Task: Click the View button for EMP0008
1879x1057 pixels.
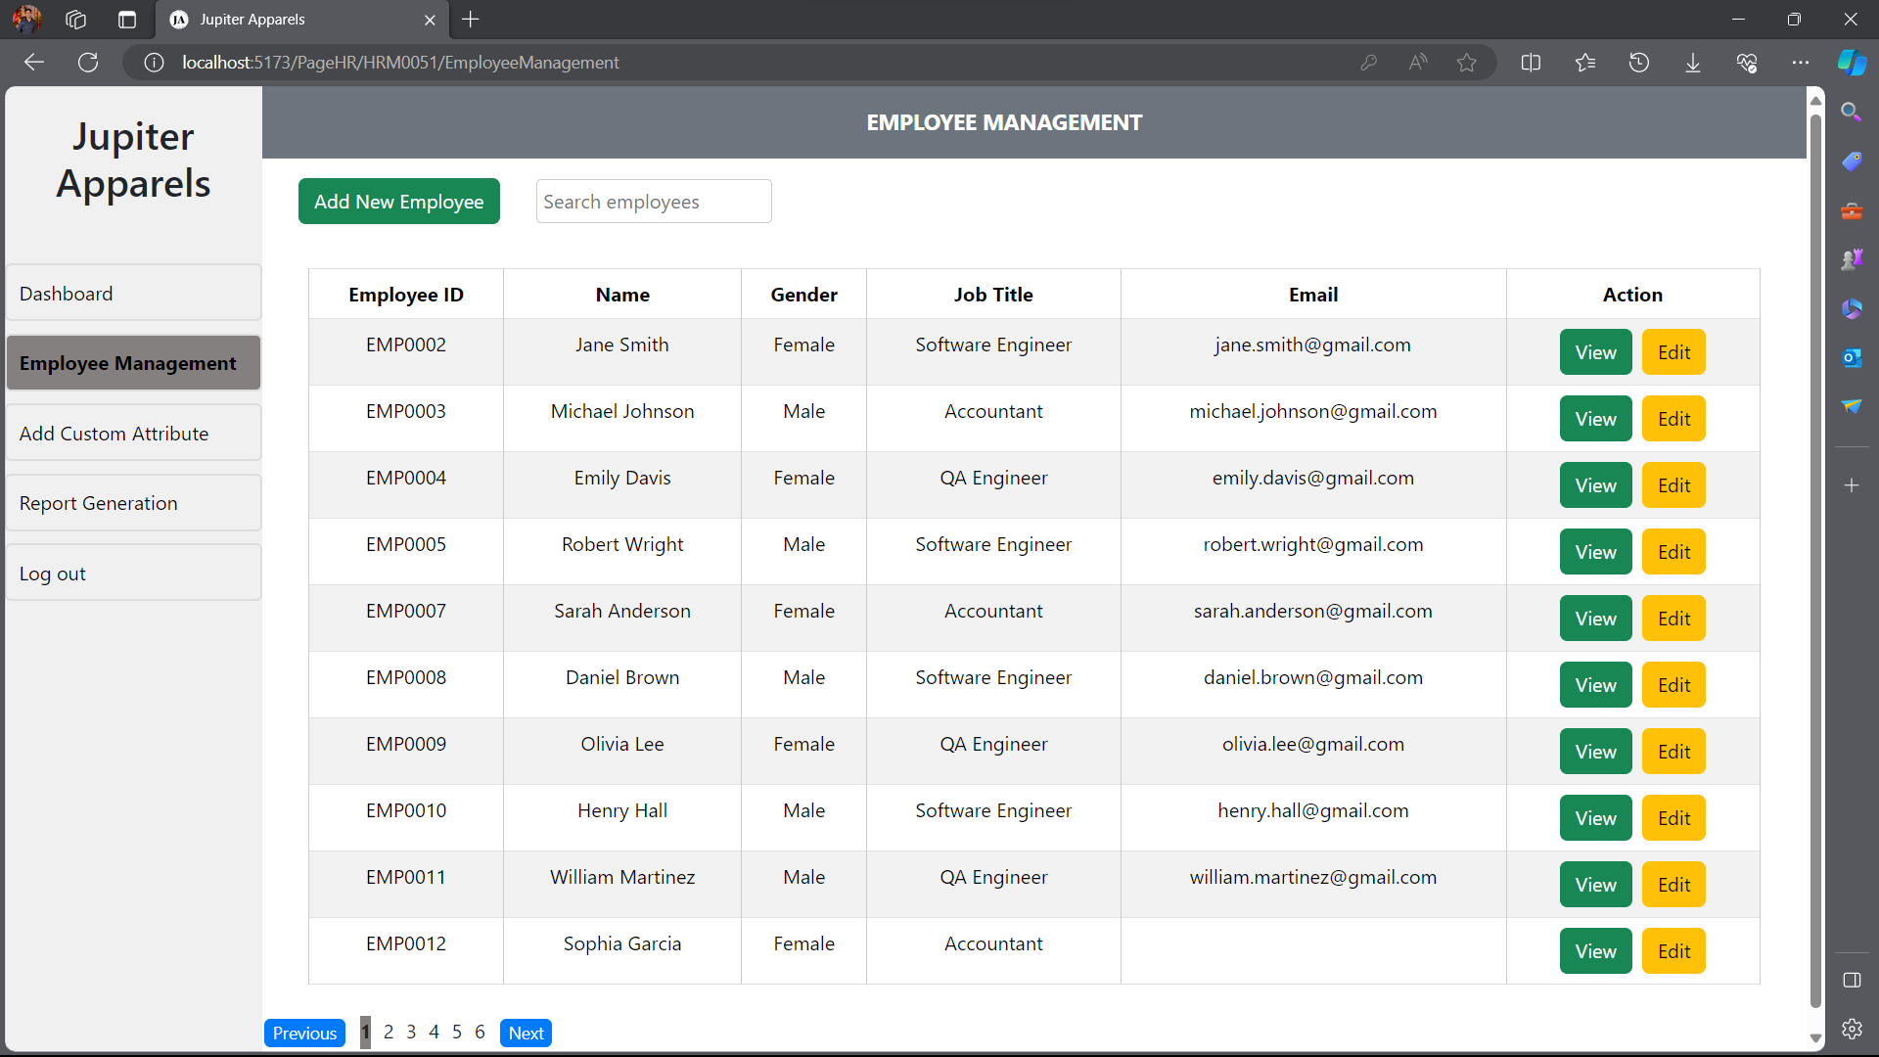Action: [1595, 684]
